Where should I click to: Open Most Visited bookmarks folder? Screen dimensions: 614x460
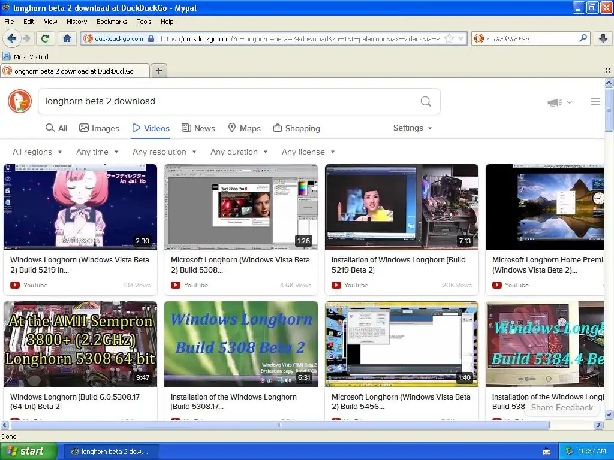click(x=26, y=57)
